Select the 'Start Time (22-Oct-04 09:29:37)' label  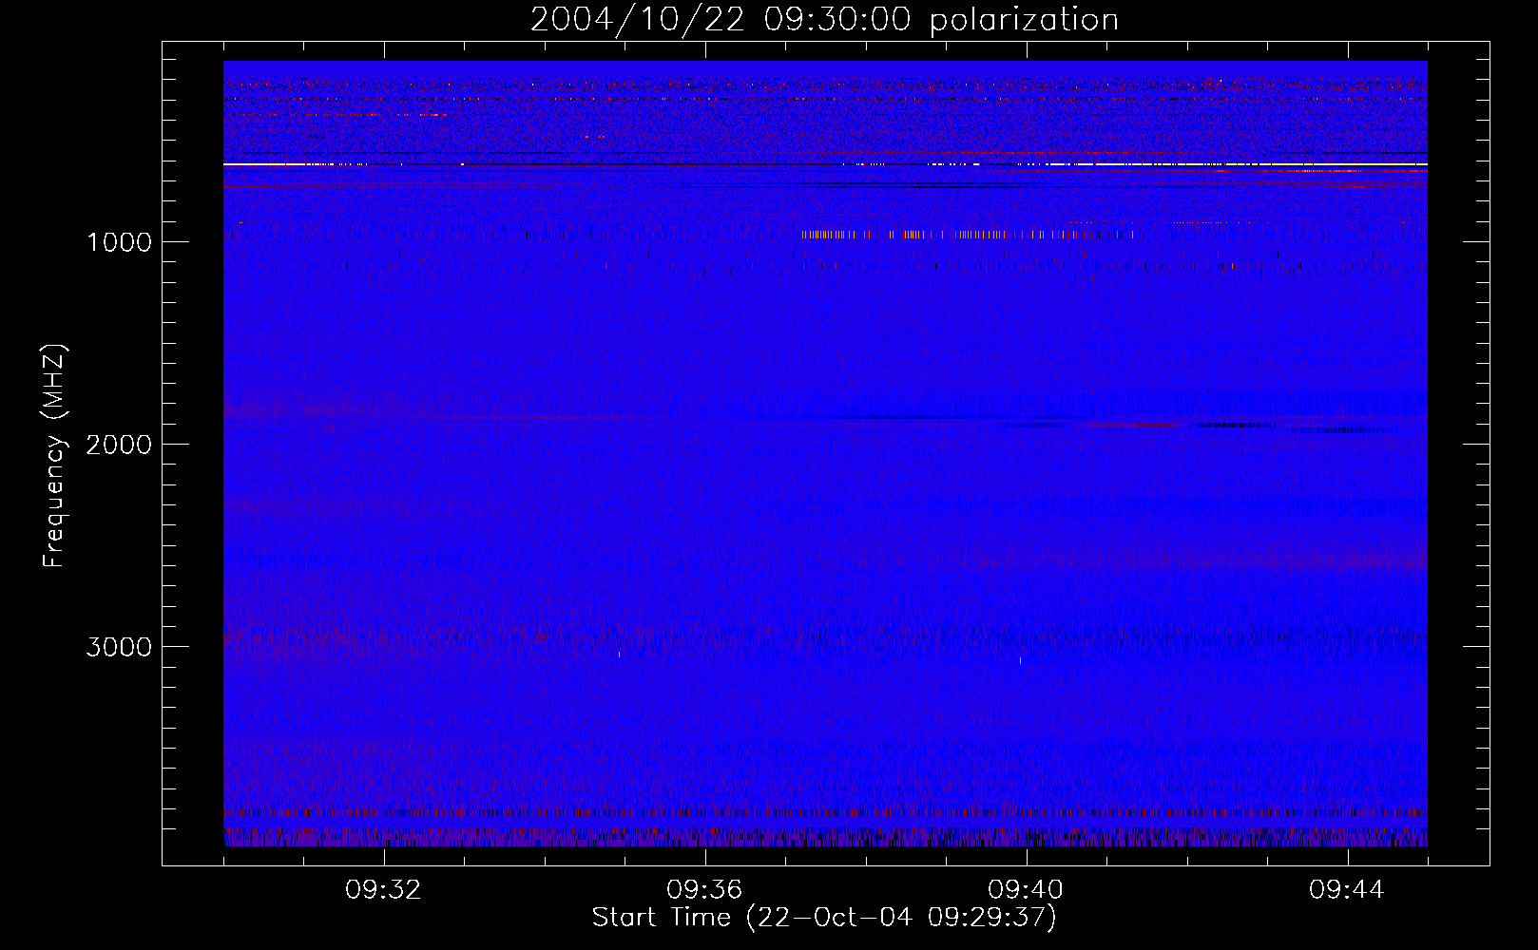pyautogui.click(x=824, y=918)
